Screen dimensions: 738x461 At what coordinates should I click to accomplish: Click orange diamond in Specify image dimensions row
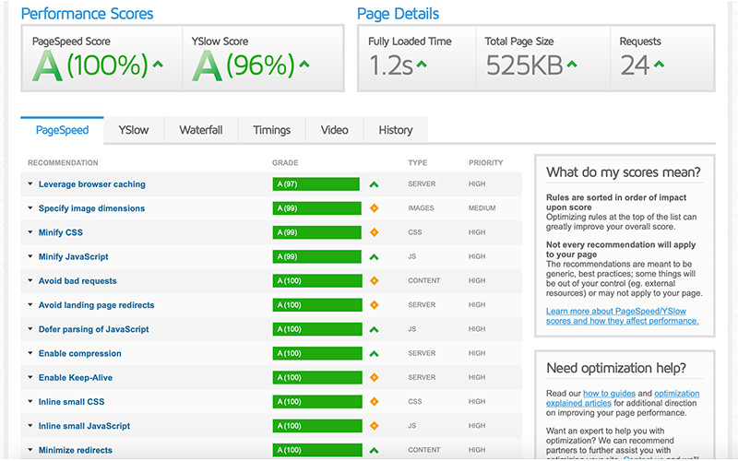click(x=374, y=208)
